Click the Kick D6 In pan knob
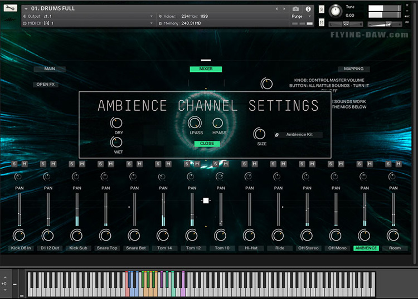Screen dimensions: 418x299 pos(18,177)
